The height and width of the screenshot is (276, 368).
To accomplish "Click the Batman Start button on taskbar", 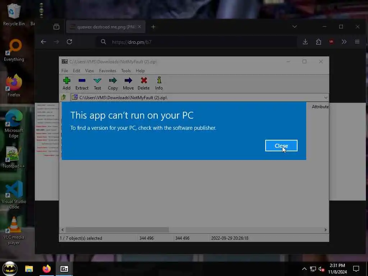I will (10, 269).
